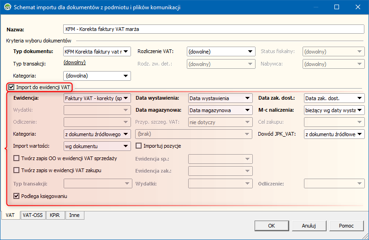Click the Ewidencja zak. dropdown
Viewport: 369px width, 240px height.
[x=220, y=171]
